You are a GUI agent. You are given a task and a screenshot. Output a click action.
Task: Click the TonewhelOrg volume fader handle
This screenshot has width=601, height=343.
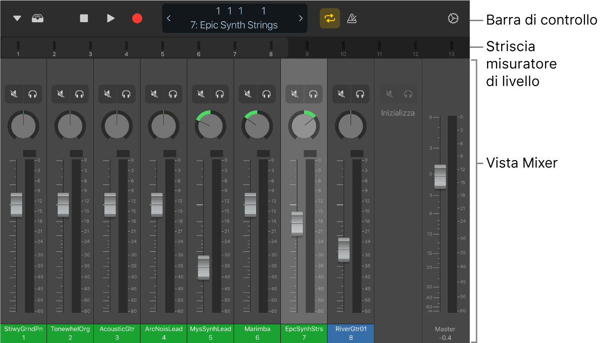coord(63,205)
